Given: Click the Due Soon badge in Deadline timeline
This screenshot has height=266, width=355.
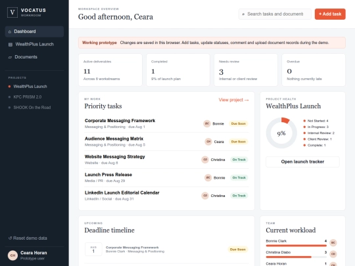Looking at the screenshot, I should click(x=238, y=250).
